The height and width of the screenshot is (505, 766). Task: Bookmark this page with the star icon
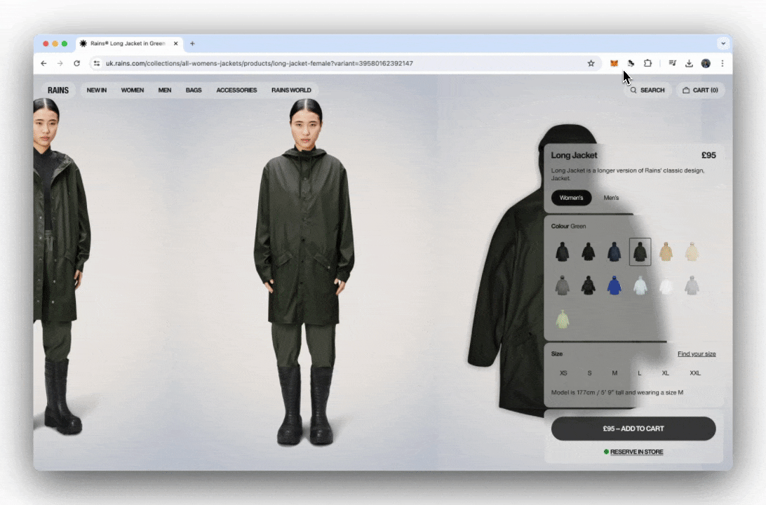[591, 63]
